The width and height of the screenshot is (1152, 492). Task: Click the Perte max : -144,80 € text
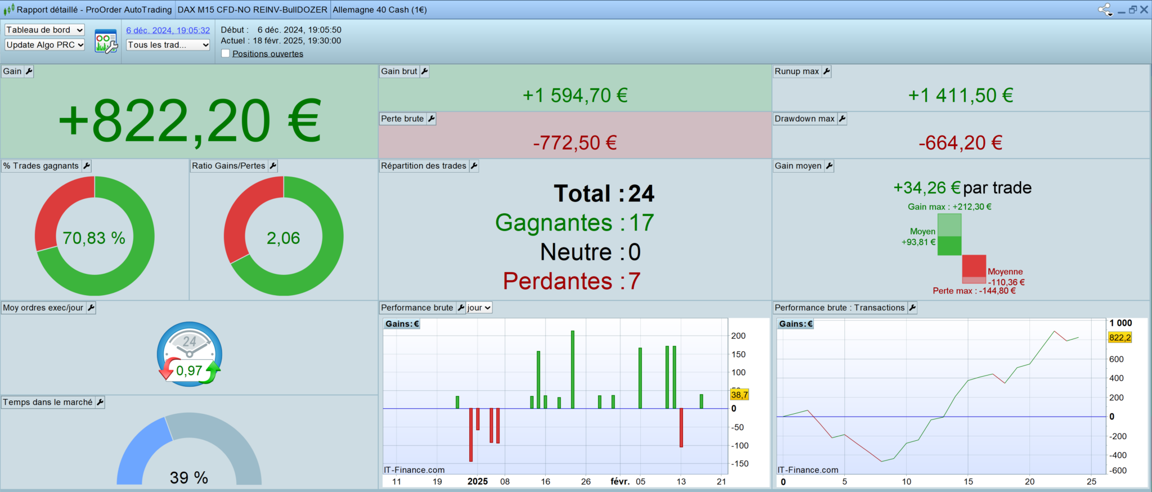click(x=974, y=291)
